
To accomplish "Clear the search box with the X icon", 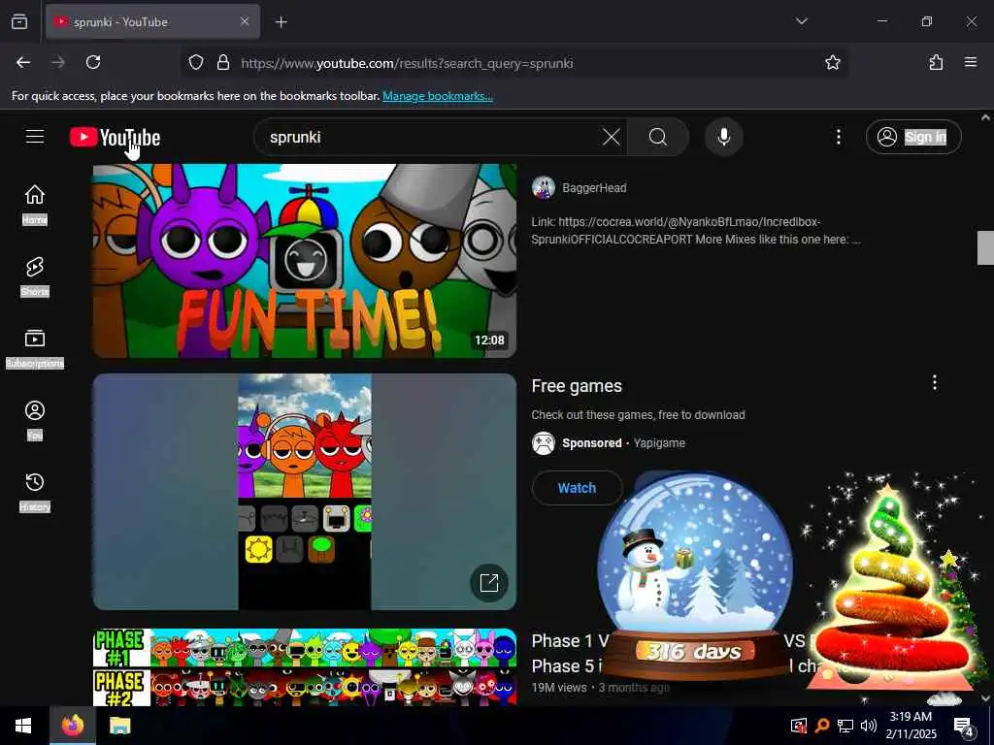I will (612, 137).
